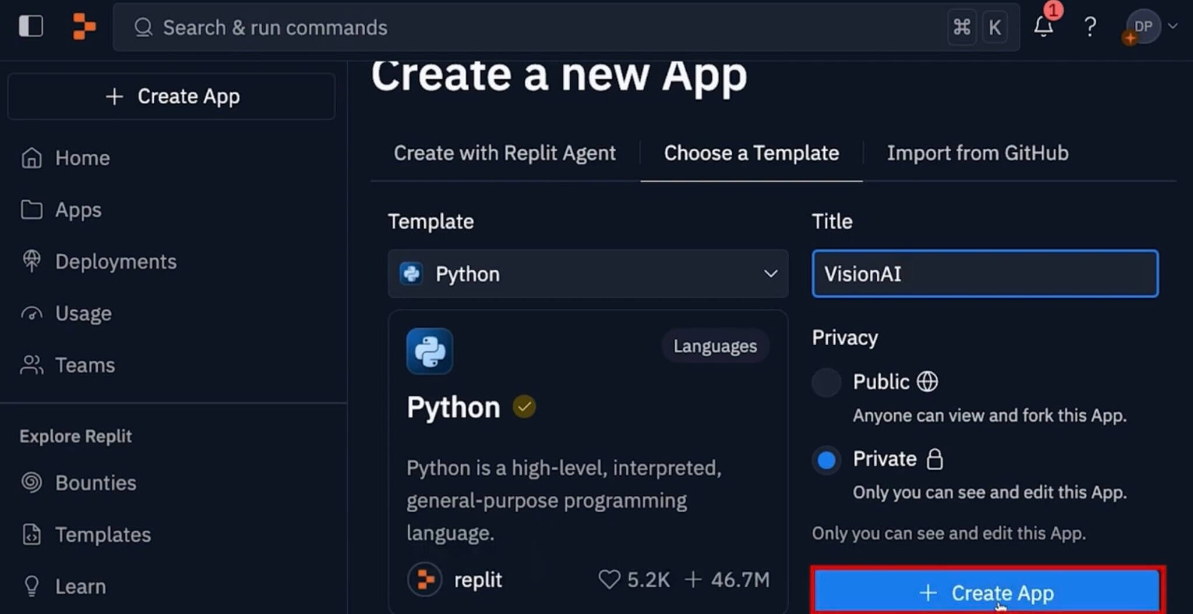Click the command key shortcut badge
The height and width of the screenshot is (614, 1193).
click(x=962, y=27)
